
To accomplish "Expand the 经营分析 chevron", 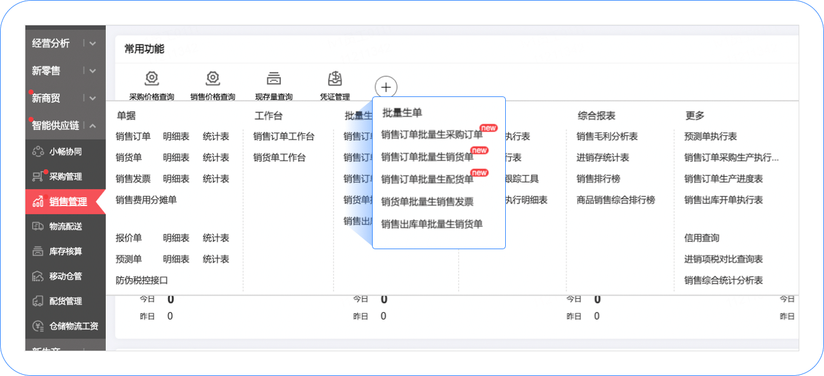I will 93,44.
